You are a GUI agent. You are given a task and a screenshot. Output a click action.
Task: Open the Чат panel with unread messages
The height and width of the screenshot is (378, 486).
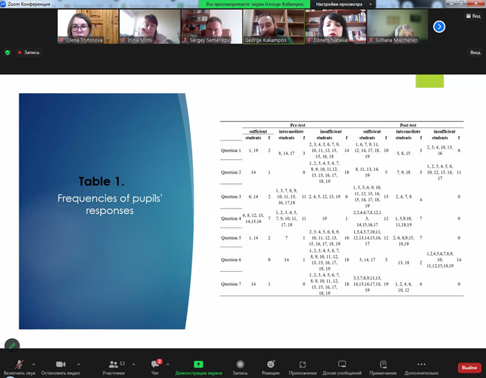(x=155, y=364)
